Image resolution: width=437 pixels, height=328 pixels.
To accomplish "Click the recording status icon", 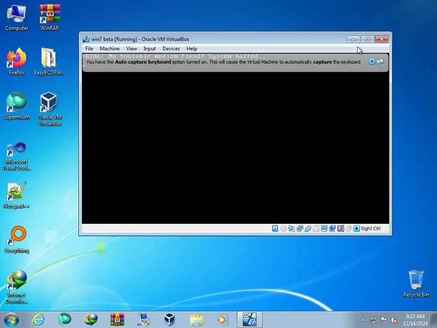I will pos(332,228).
